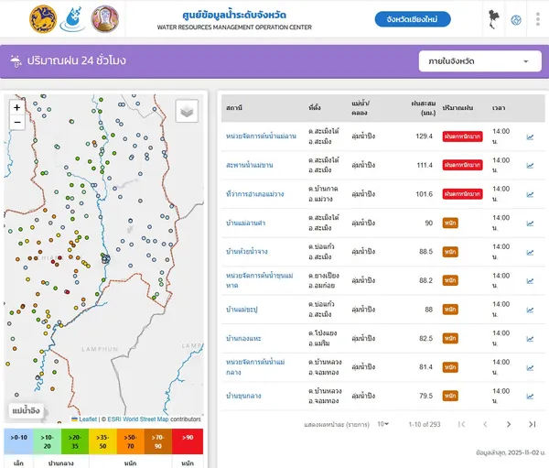
Task: Open chart for the 129.4 mm station row
Action: click(x=530, y=137)
